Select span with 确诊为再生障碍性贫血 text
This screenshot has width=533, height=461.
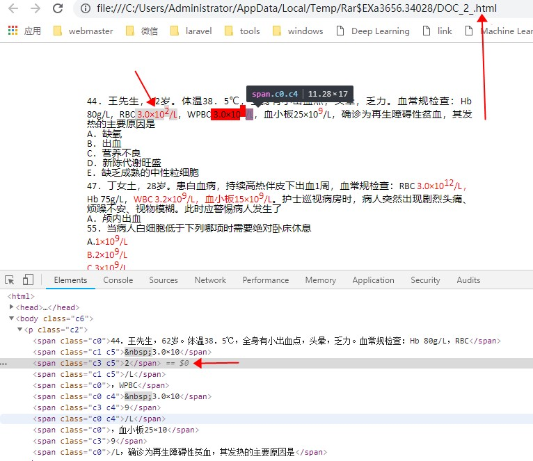[180, 452]
